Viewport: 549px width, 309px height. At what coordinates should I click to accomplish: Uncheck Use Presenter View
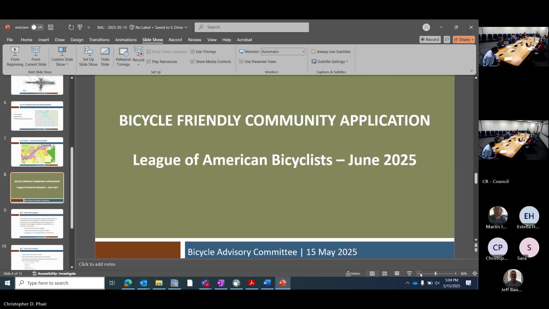point(241,62)
